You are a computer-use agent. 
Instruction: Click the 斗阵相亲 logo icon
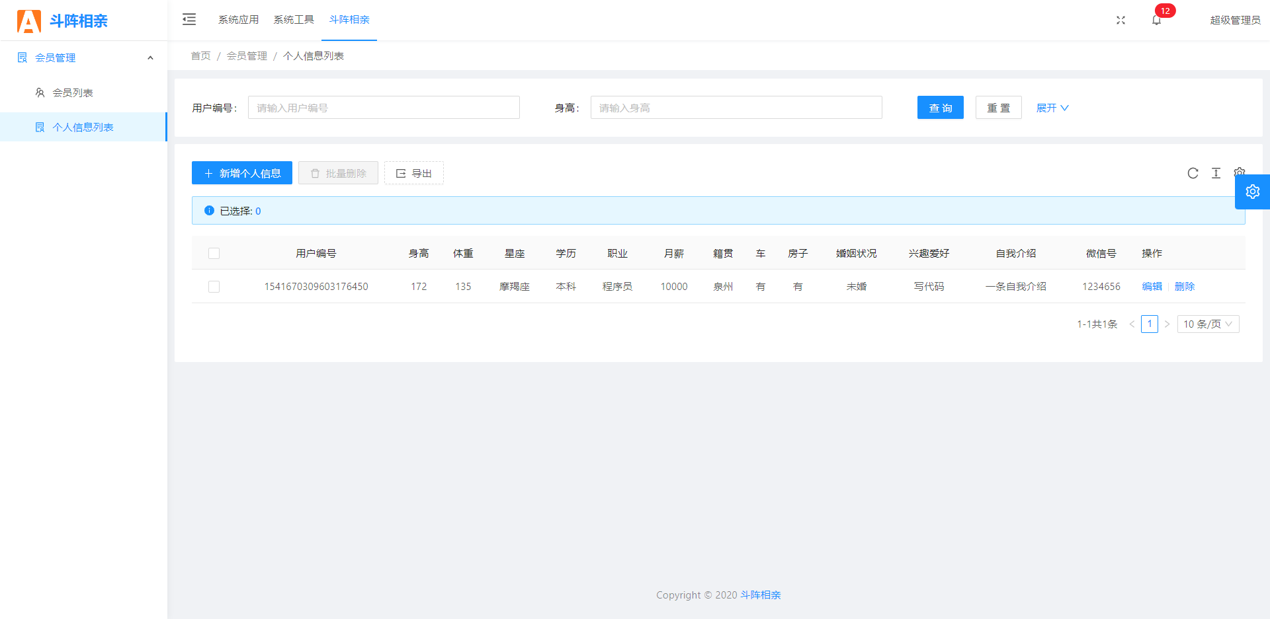[x=28, y=21]
